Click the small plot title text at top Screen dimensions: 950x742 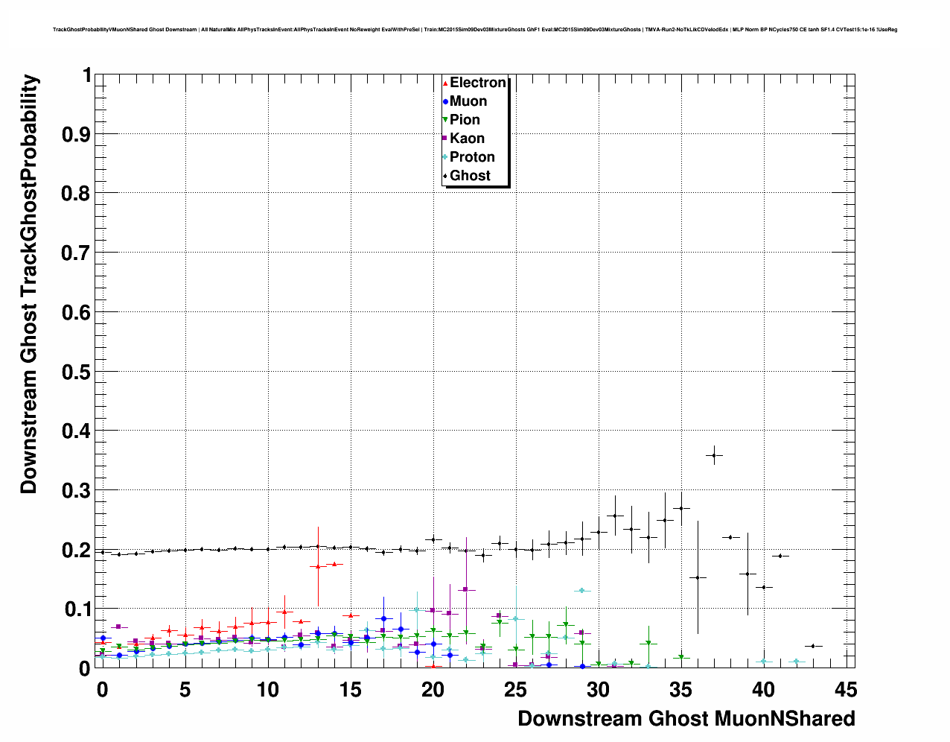click(475, 30)
